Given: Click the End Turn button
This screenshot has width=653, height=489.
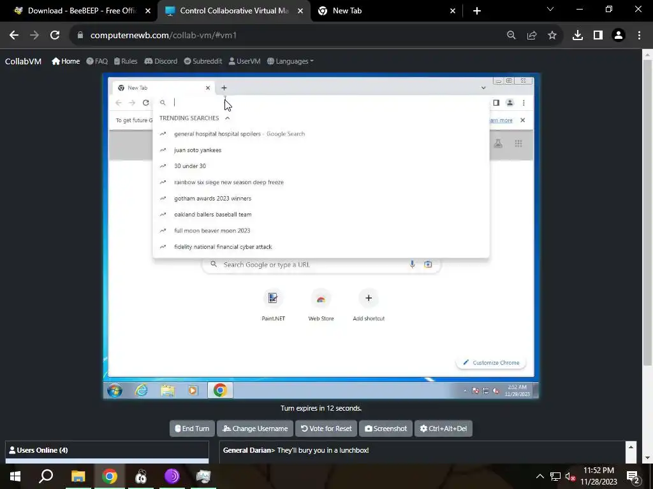Looking at the screenshot, I should 192,429.
